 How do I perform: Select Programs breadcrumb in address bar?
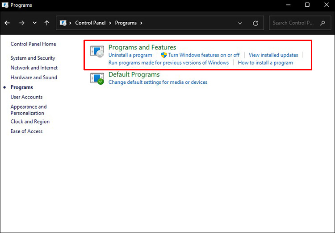[126, 23]
